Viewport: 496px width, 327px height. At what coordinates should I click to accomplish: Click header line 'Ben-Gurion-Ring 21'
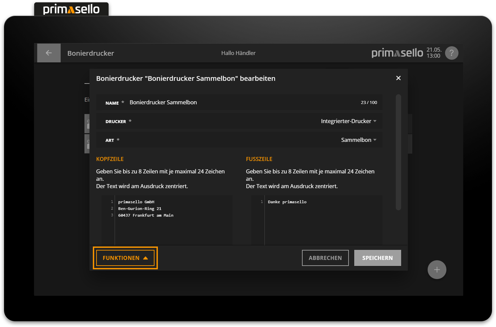[x=139, y=209]
